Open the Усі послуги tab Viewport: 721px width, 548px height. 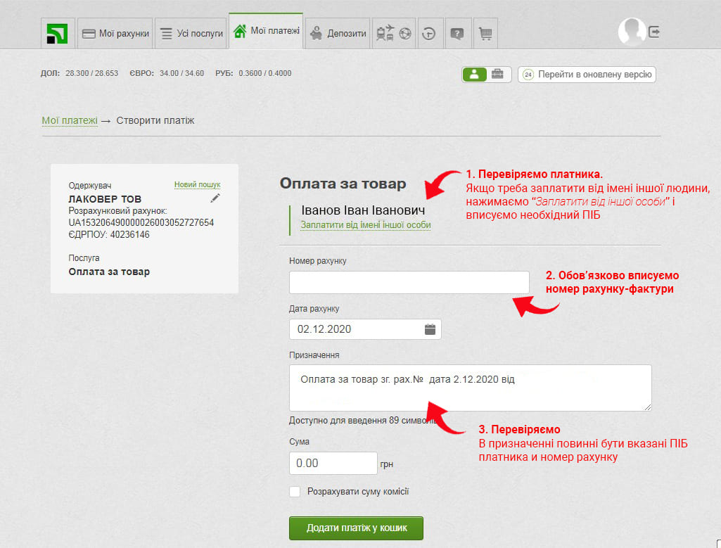[x=191, y=34]
